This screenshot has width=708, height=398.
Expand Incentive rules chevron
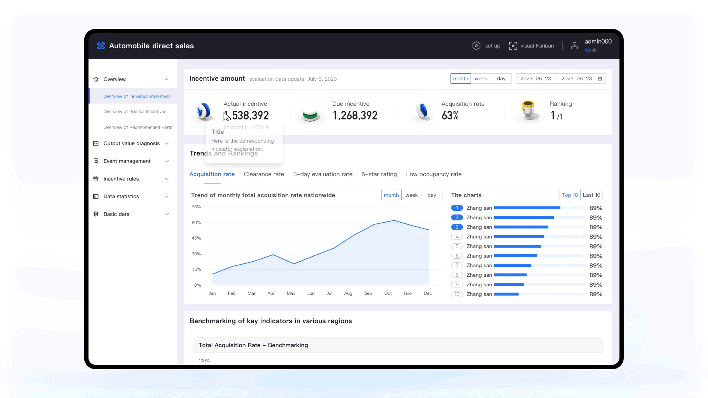click(x=167, y=179)
